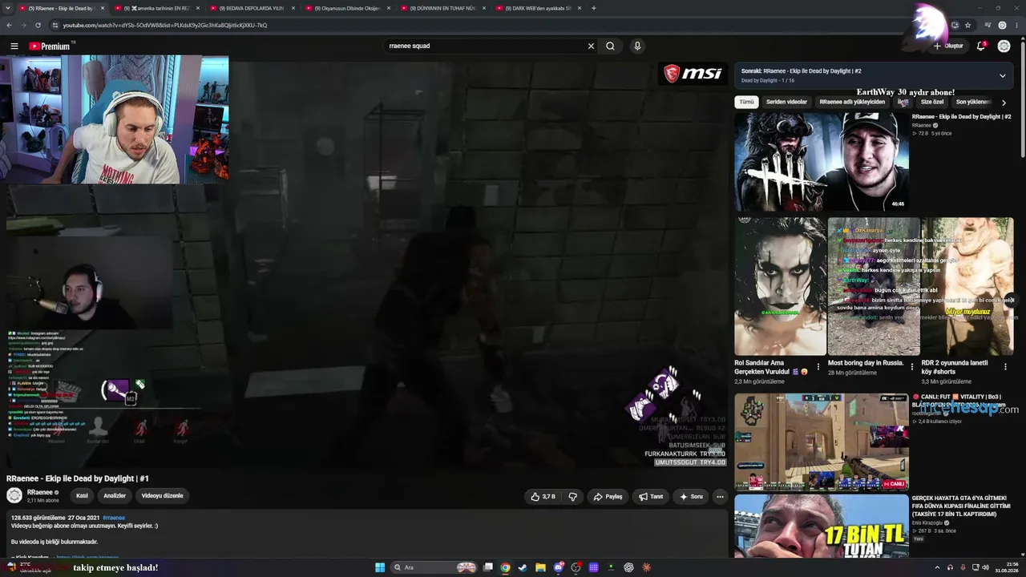Open the YouTube guide hamburger menu
Image resolution: width=1026 pixels, height=577 pixels.
point(14,46)
